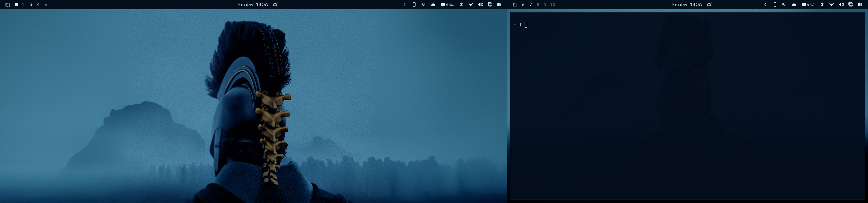The width and height of the screenshot is (868, 203).
Task: Switch to workspace 6
Action: pyautogui.click(x=523, y=5)
